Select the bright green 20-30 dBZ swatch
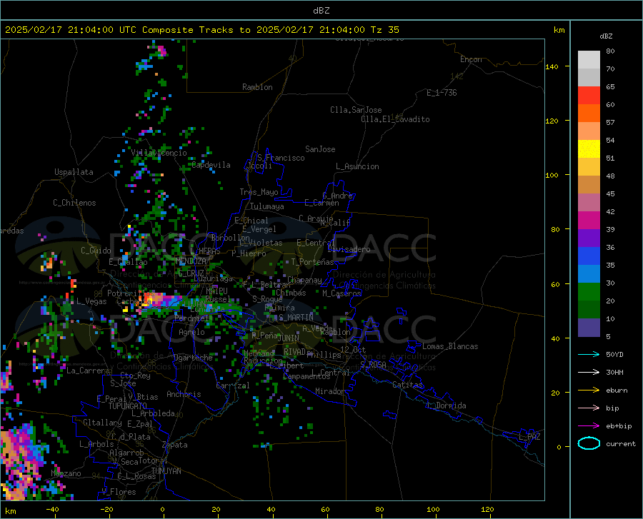Viewport: 643px width, 519px height. click(589, 292)
